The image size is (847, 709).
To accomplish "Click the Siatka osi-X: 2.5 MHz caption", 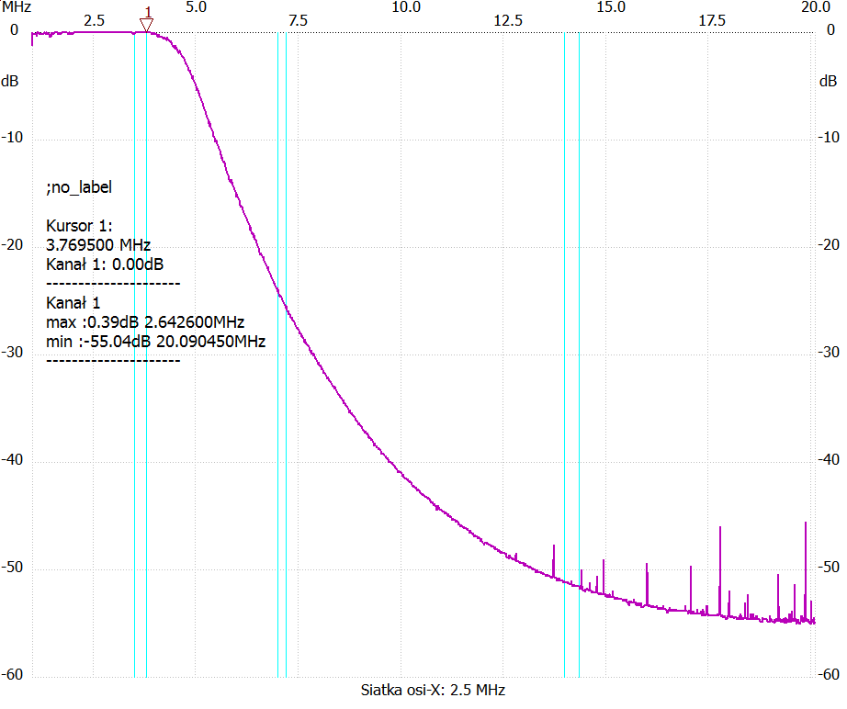I will click(433, 690).
